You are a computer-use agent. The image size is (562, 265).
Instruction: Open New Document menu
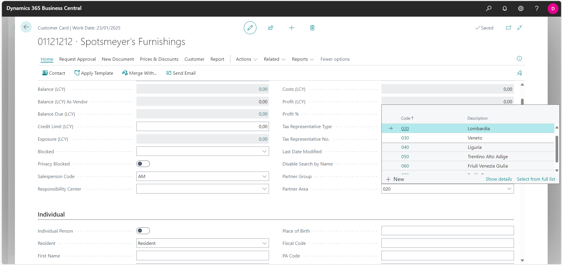[118, 59]
